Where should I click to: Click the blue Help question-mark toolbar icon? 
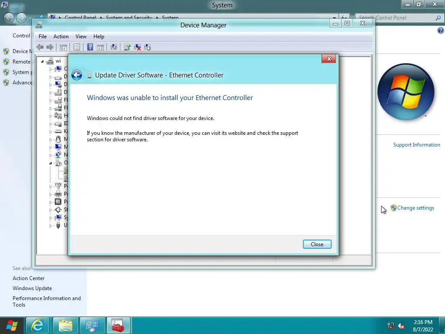90,47
